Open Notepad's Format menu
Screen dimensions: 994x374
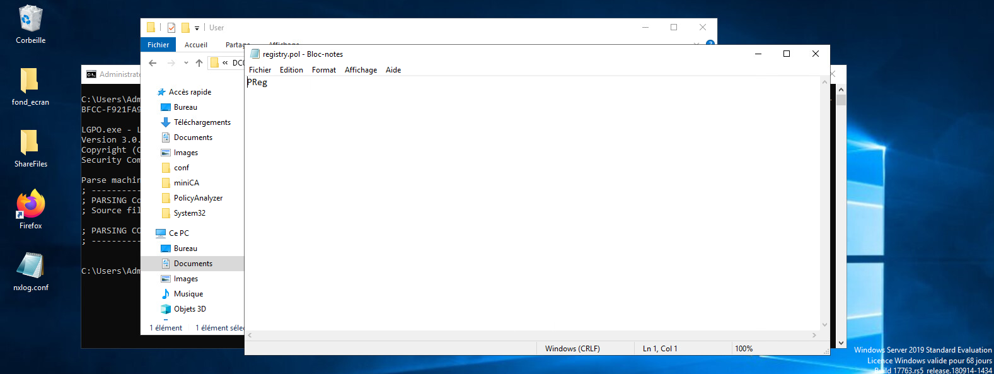(x=323, y=70)
